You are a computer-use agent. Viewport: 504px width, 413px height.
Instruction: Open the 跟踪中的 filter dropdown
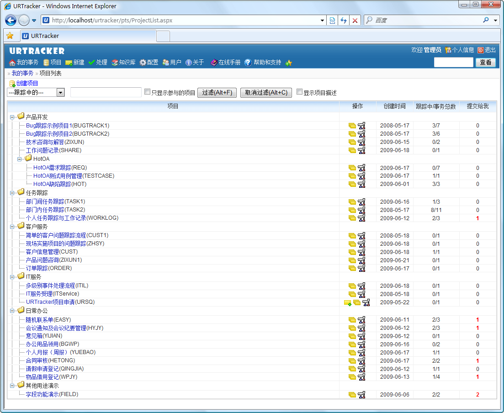pos(60,93)
